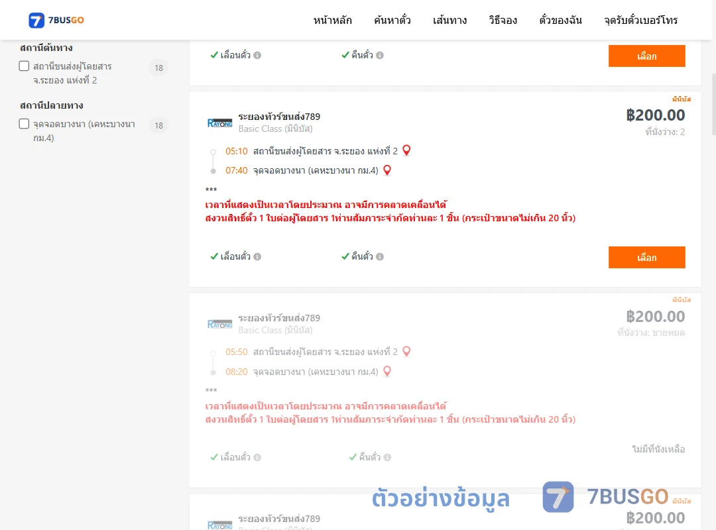This screenshot has width=716, height=530.
Task: Click the สถานีต้นทาง filter heading
Action: pyautogui.click(x=46, y=48)
